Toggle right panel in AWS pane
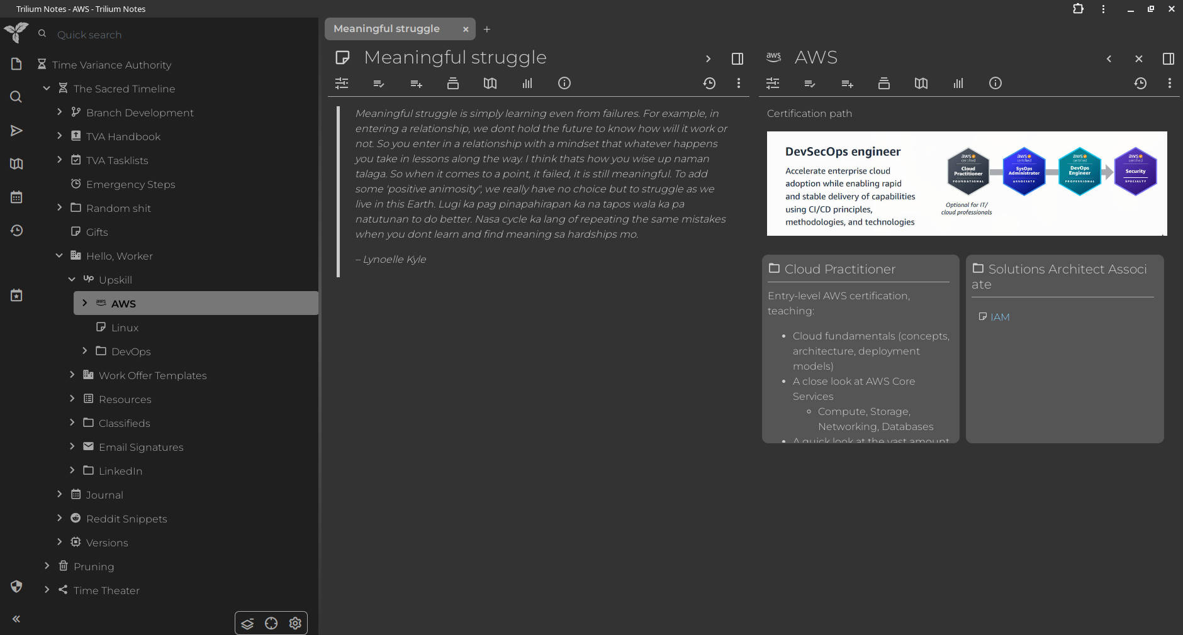Screen dimensions: 1183x635 coord(1169,58)
